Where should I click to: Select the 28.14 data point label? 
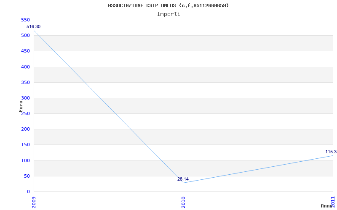click(x=183, y=179)
